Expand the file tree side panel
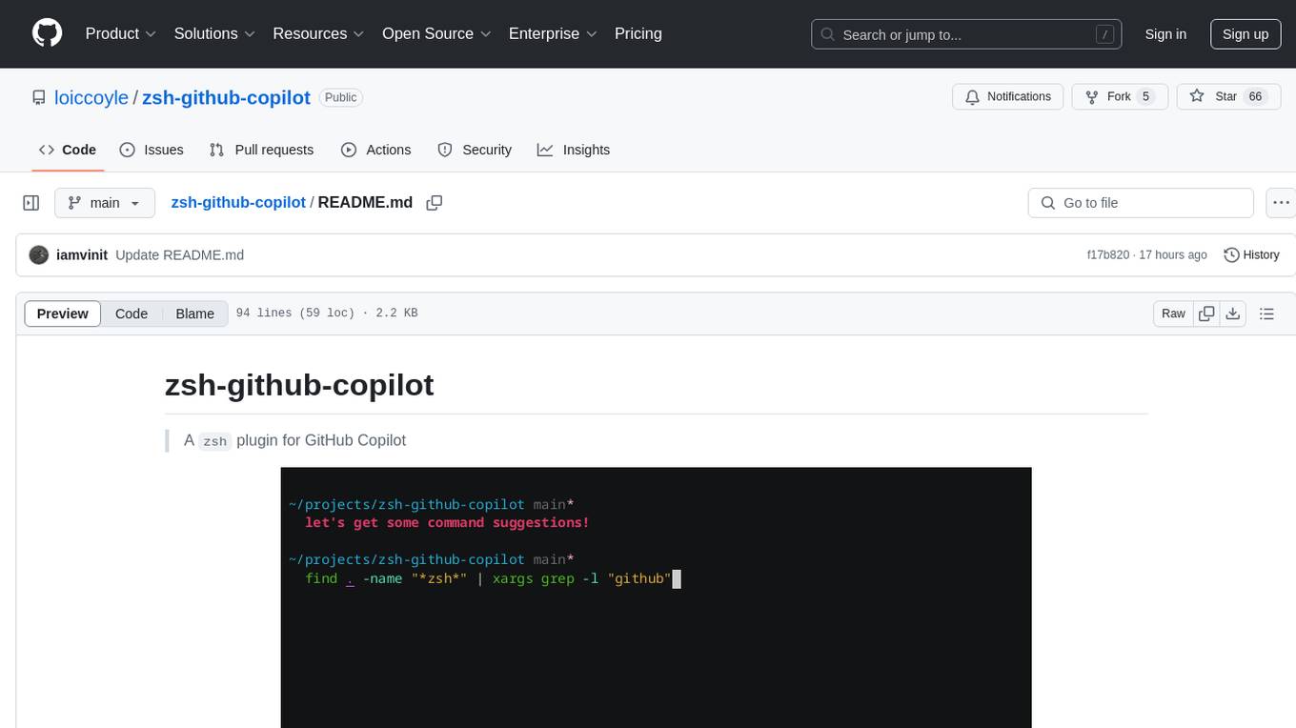This screenshot has height=728, width=1296. (31, 203)
